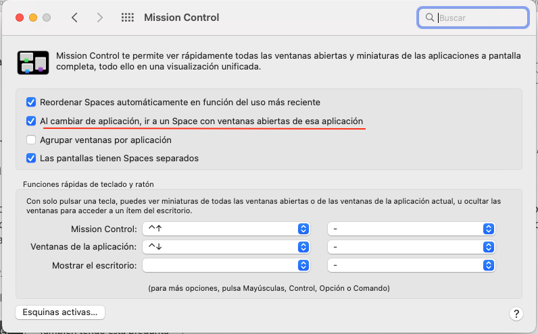Viewport: 538px width, 334px height.
Task: Click the forward navigation arrow
Action: coord(100,18)
